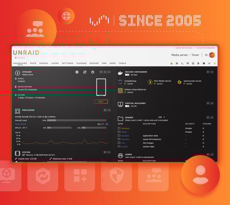Click the green lock icon in toolbar
Screen dimensions: 230x205
tap(171, 63)
